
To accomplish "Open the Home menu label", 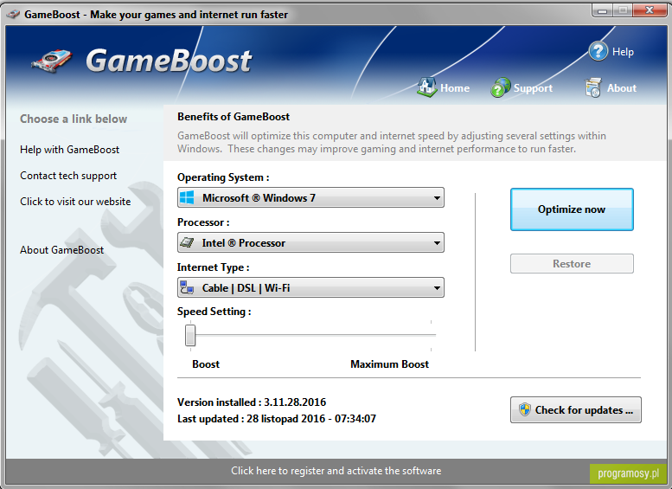I will 455,88.
